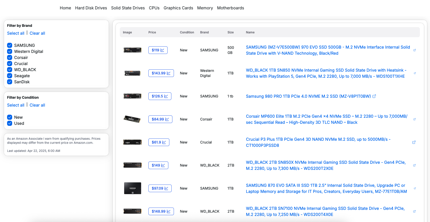Click the $61.9 Crucial price button

coord(159,142)
